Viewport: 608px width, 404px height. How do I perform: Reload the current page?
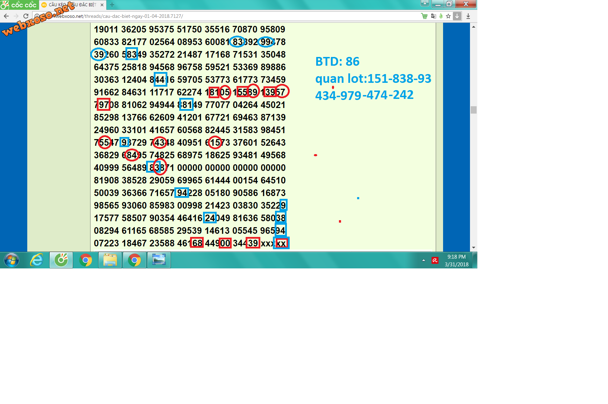(26, 16)
